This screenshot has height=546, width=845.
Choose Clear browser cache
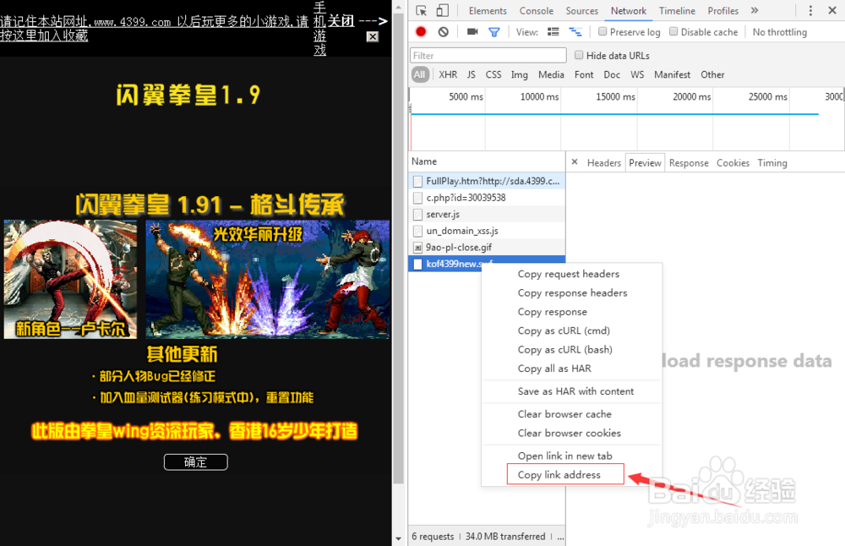pyautogui.click(x=571, y=414)
